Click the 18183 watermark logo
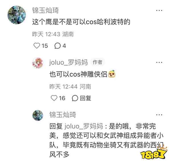The image size is (171, 164). pos(153,153)
